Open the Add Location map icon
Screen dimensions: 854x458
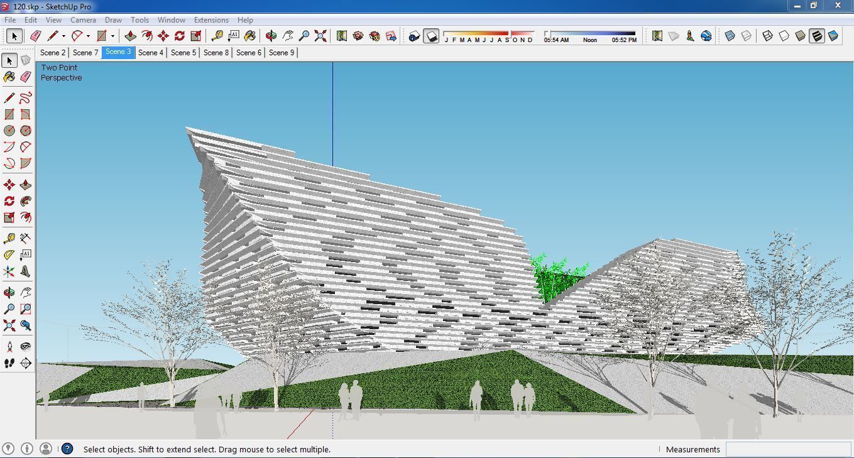point(341,36)
